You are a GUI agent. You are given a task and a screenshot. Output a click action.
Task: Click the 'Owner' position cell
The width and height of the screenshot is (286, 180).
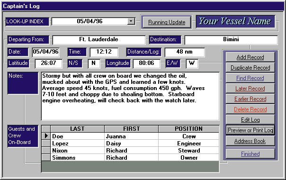coord(189,158)
